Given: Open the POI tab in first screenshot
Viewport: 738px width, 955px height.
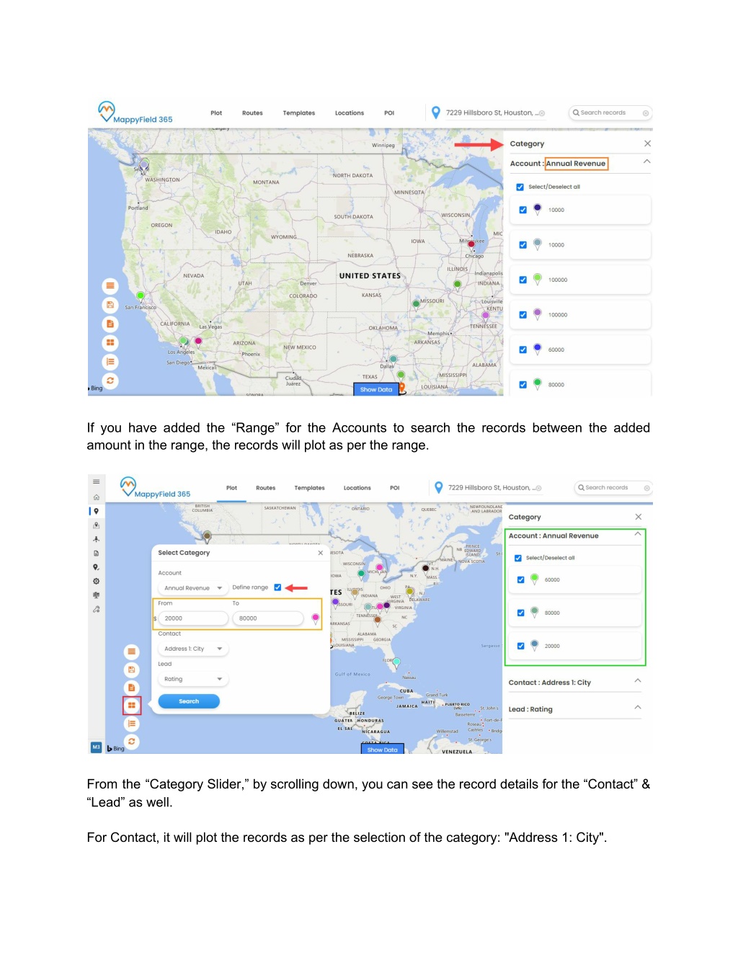Looking at the screenshot, I should point(389,113).
